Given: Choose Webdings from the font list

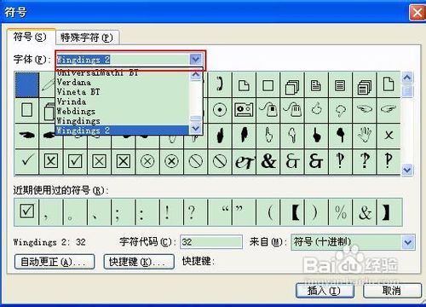Looking at the screenshot, I should coord(123,112).
